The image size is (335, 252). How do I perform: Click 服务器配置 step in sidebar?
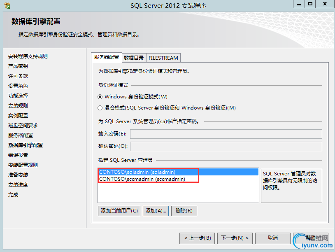point(21,135)
